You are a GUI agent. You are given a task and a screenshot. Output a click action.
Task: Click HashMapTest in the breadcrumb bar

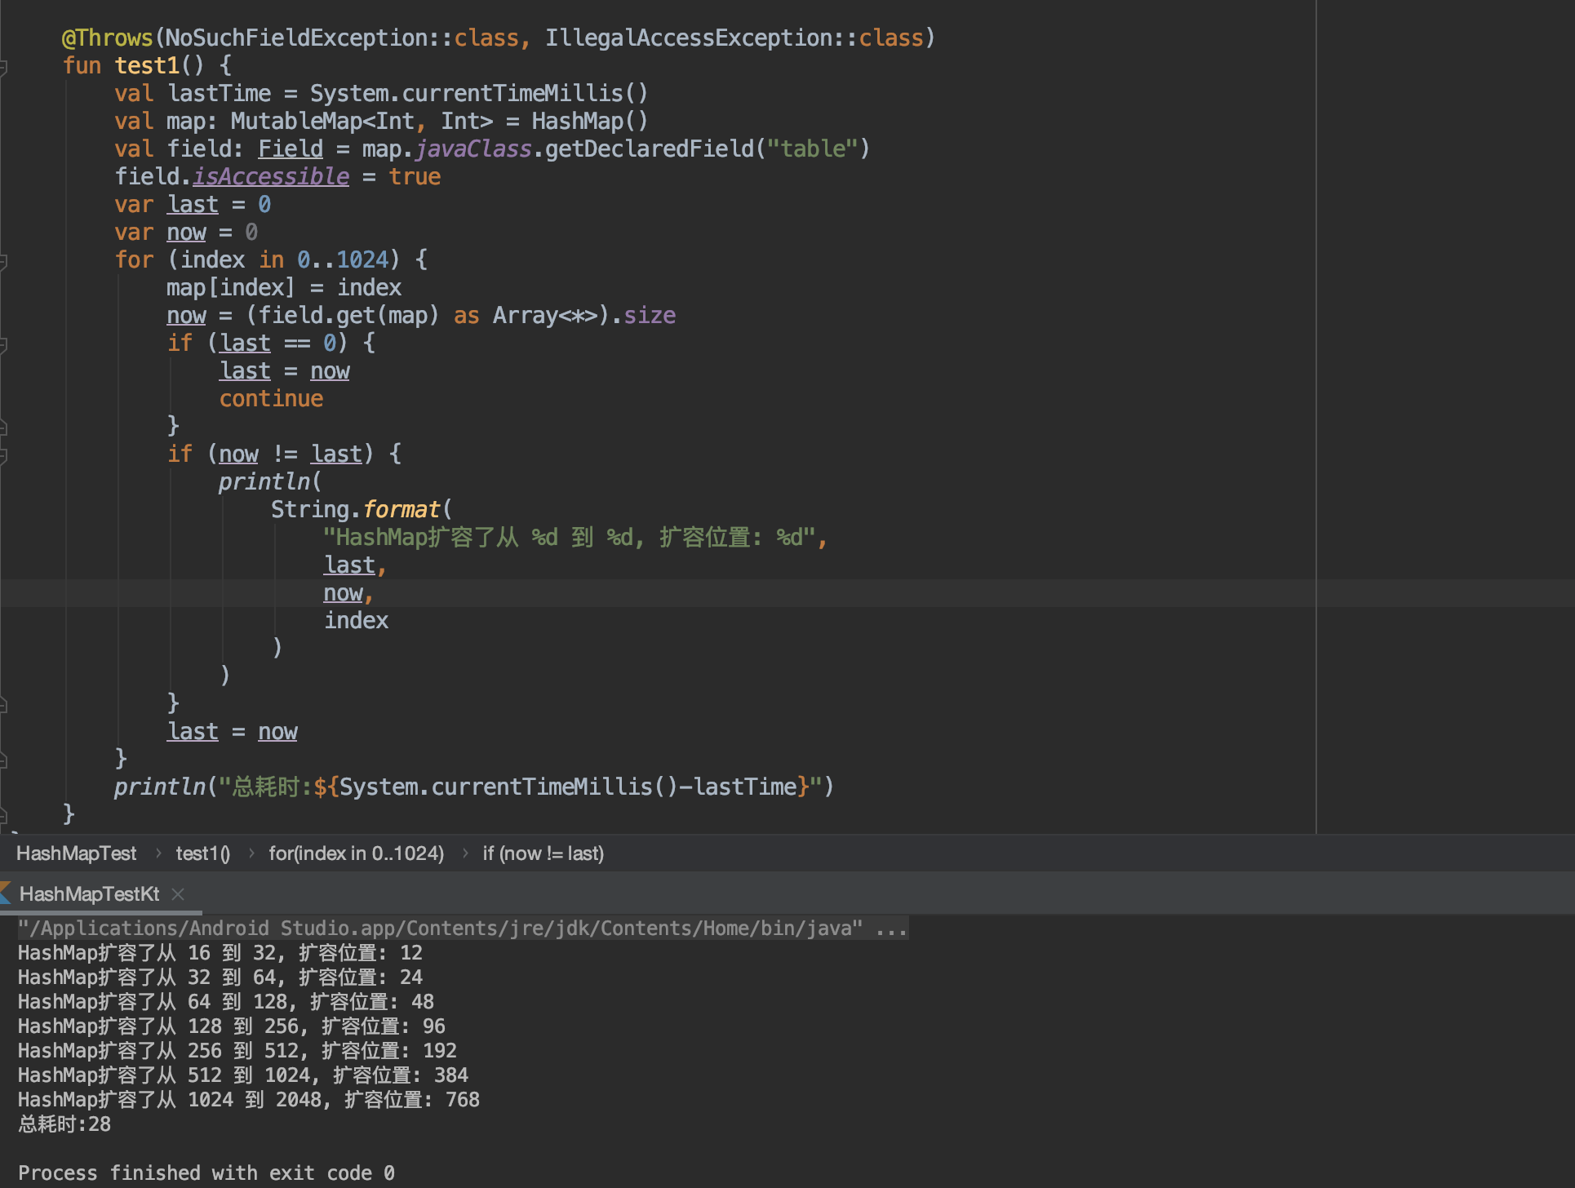click(76, 853)
